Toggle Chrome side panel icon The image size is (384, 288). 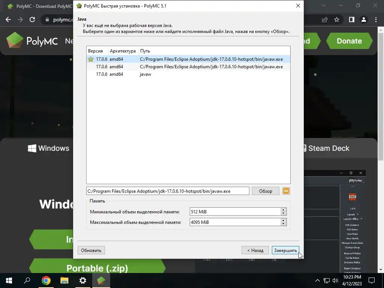pyautogui.click(x=352, y=19)
